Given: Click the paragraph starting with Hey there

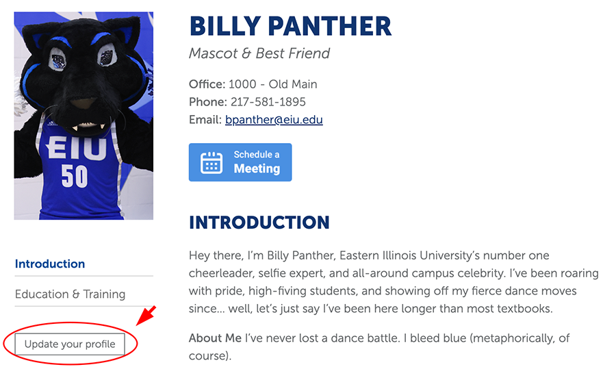Looking at the screenshot, I should [394, 282].
